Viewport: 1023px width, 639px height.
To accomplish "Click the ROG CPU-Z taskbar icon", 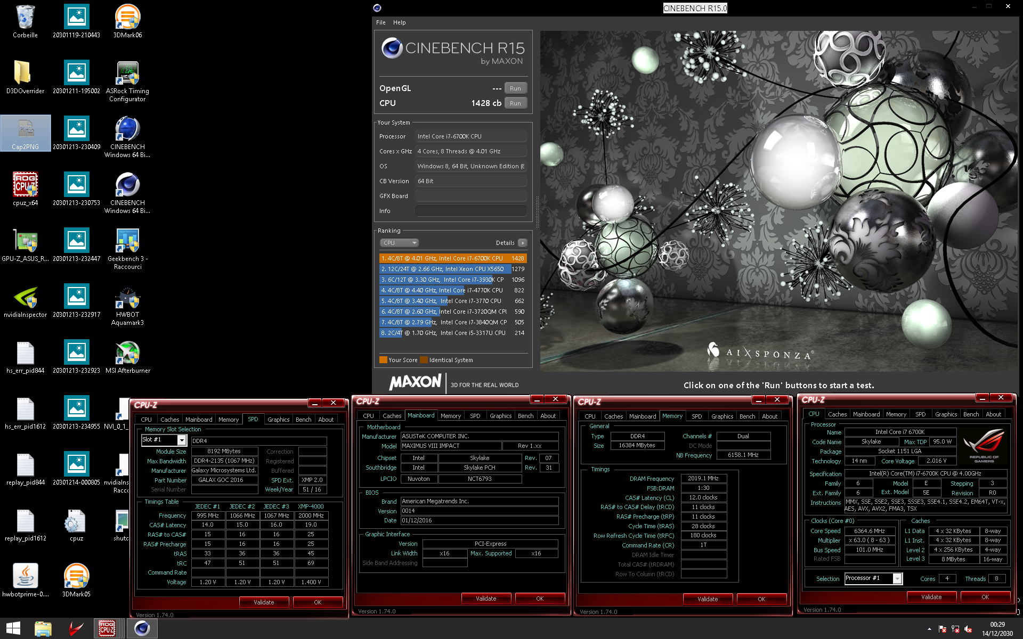I will pos(107,628).
